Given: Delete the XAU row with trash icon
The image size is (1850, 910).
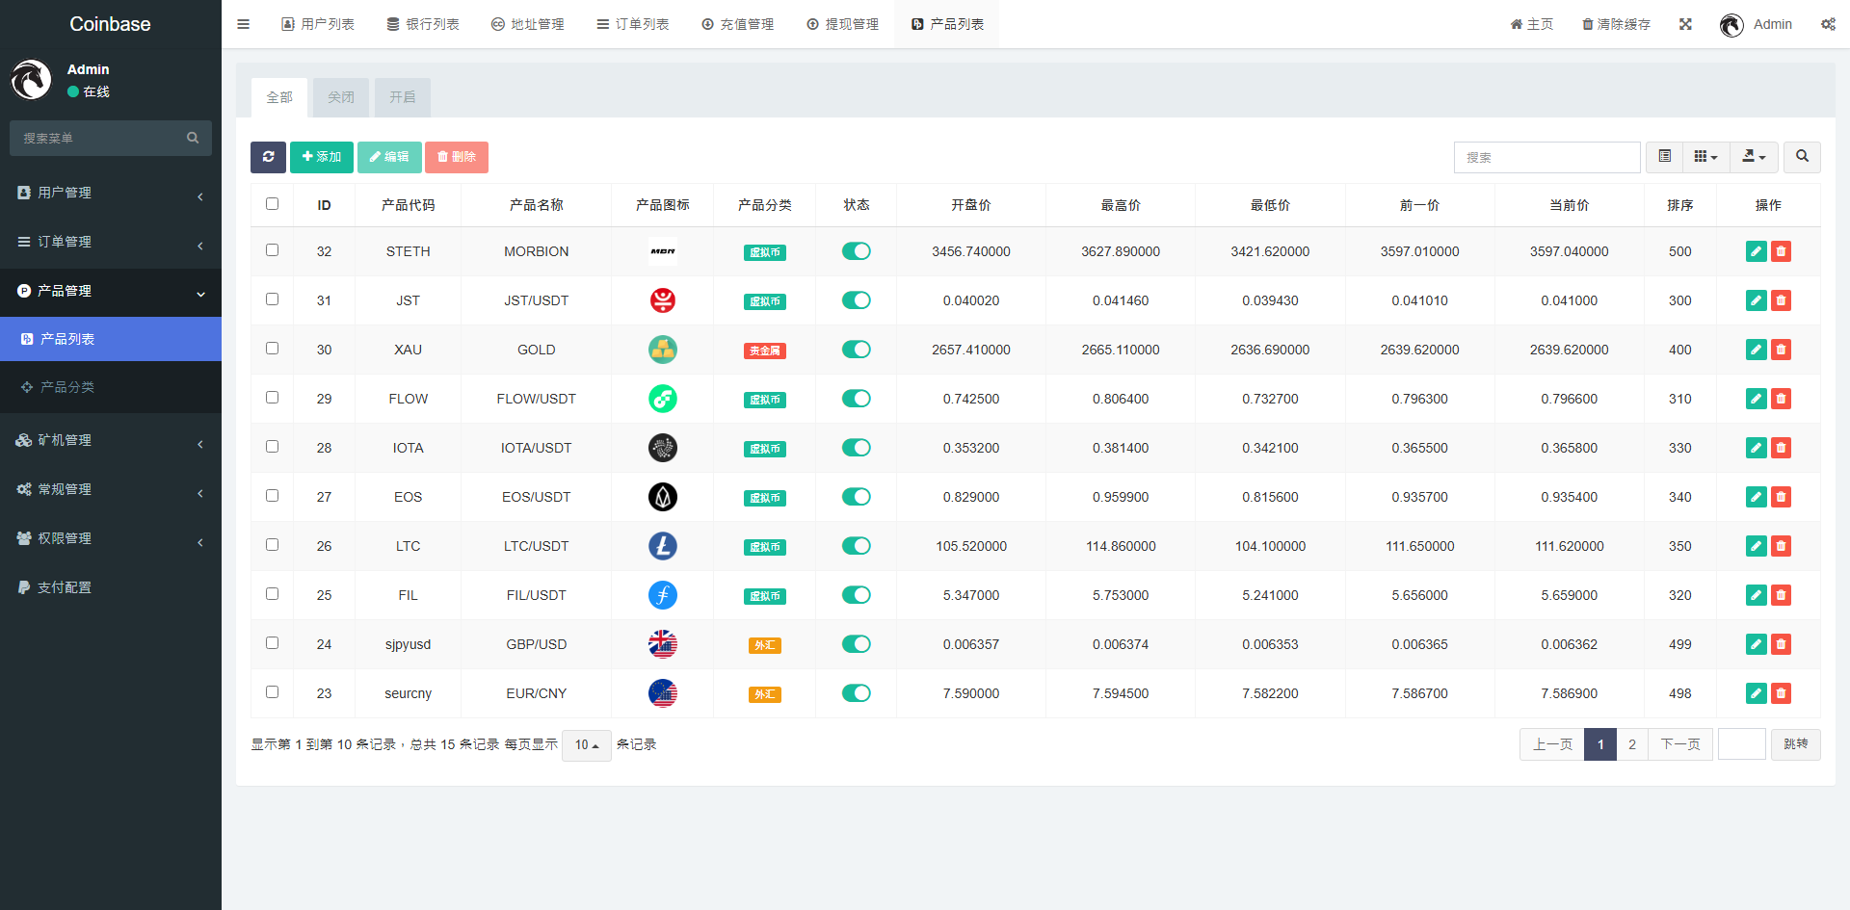Looking at the screenshot, I should (1781, 350).
